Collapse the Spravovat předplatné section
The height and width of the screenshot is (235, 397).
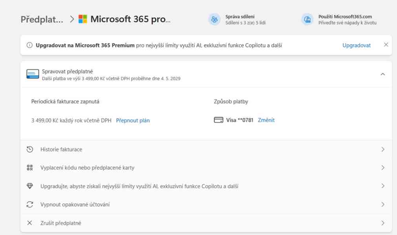382,74
